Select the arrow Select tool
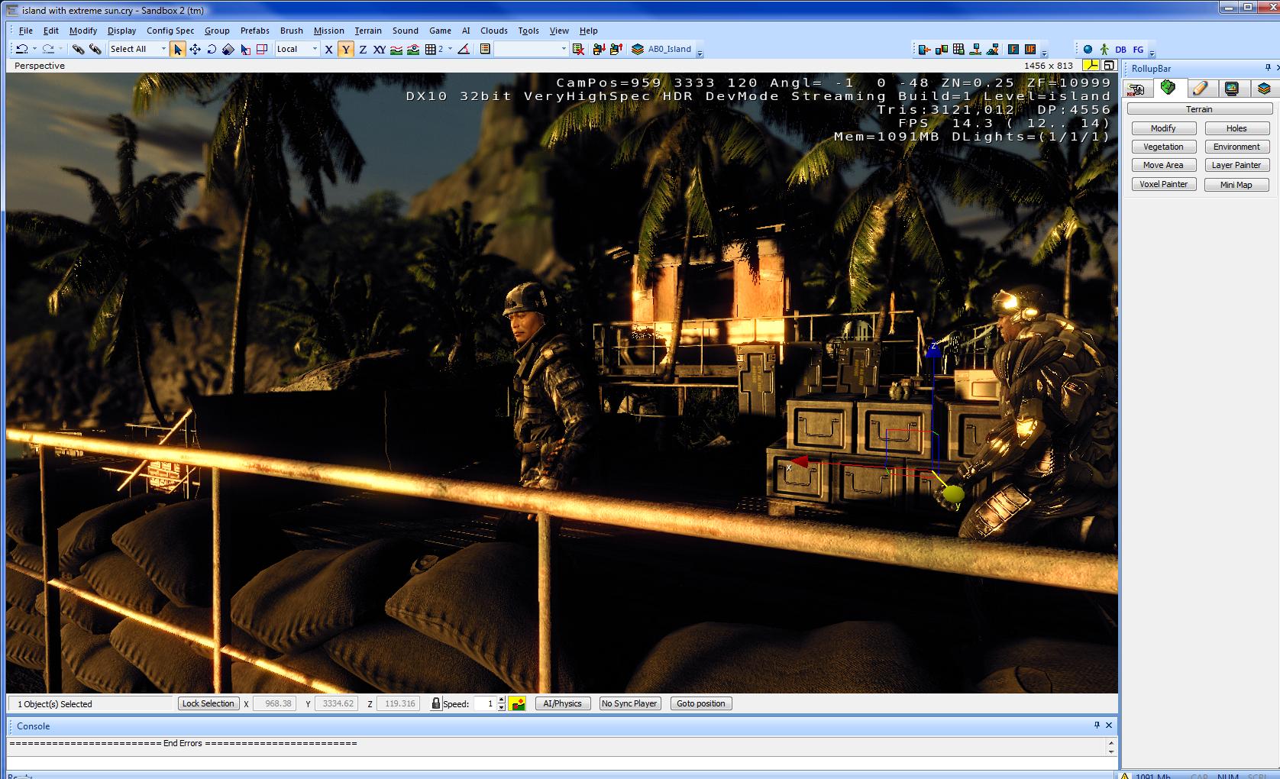Screen dimensions: 1280x779 coord(178,49)
